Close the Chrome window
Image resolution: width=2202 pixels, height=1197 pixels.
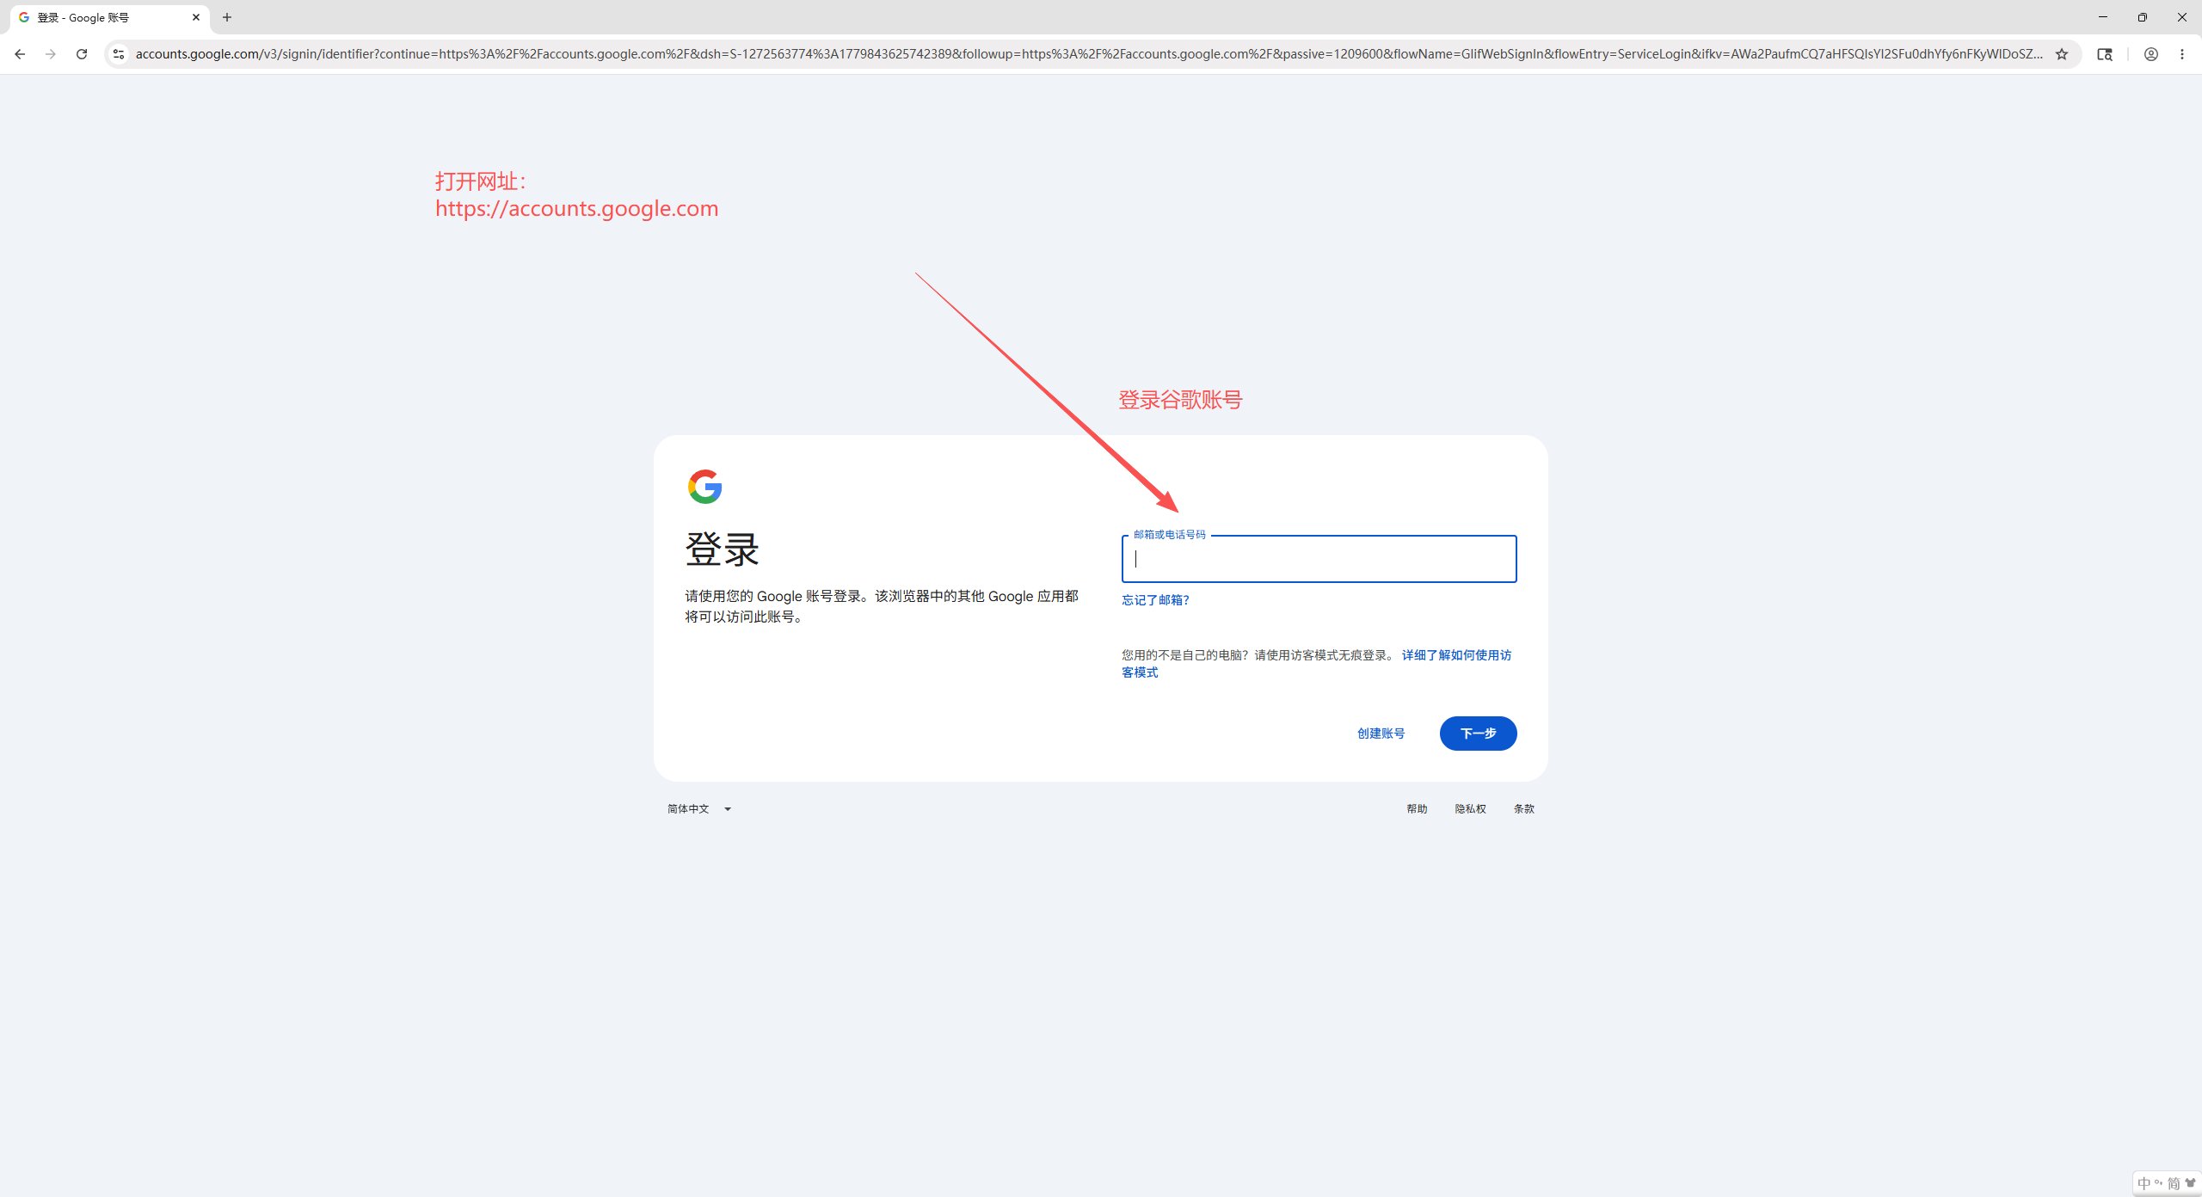[x=2182, y=17]
